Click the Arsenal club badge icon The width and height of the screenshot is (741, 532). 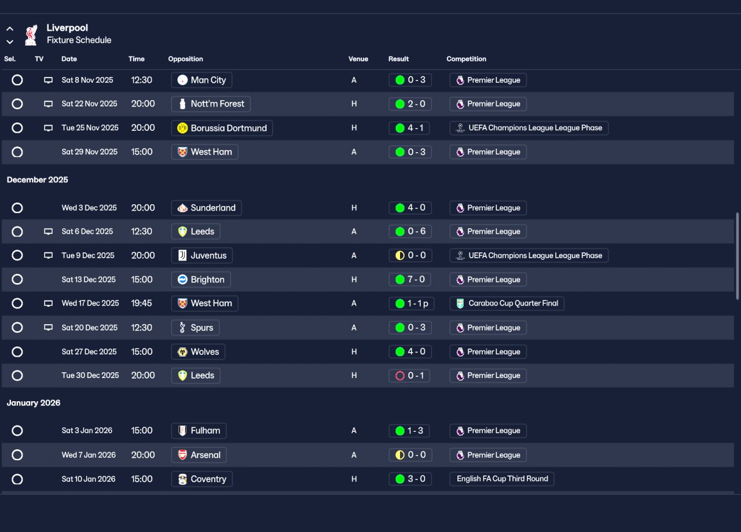click(182, 455)
